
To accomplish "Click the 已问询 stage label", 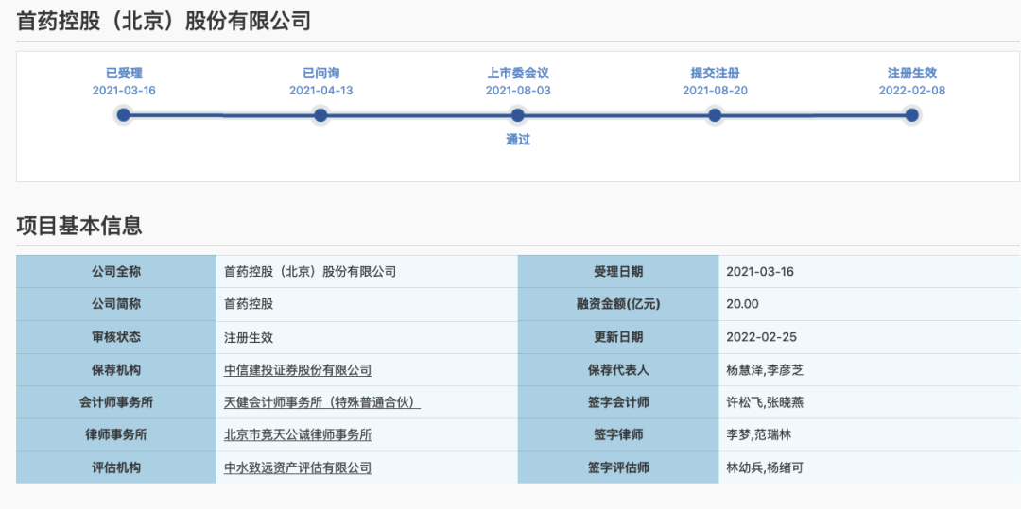I will [320, 73].
